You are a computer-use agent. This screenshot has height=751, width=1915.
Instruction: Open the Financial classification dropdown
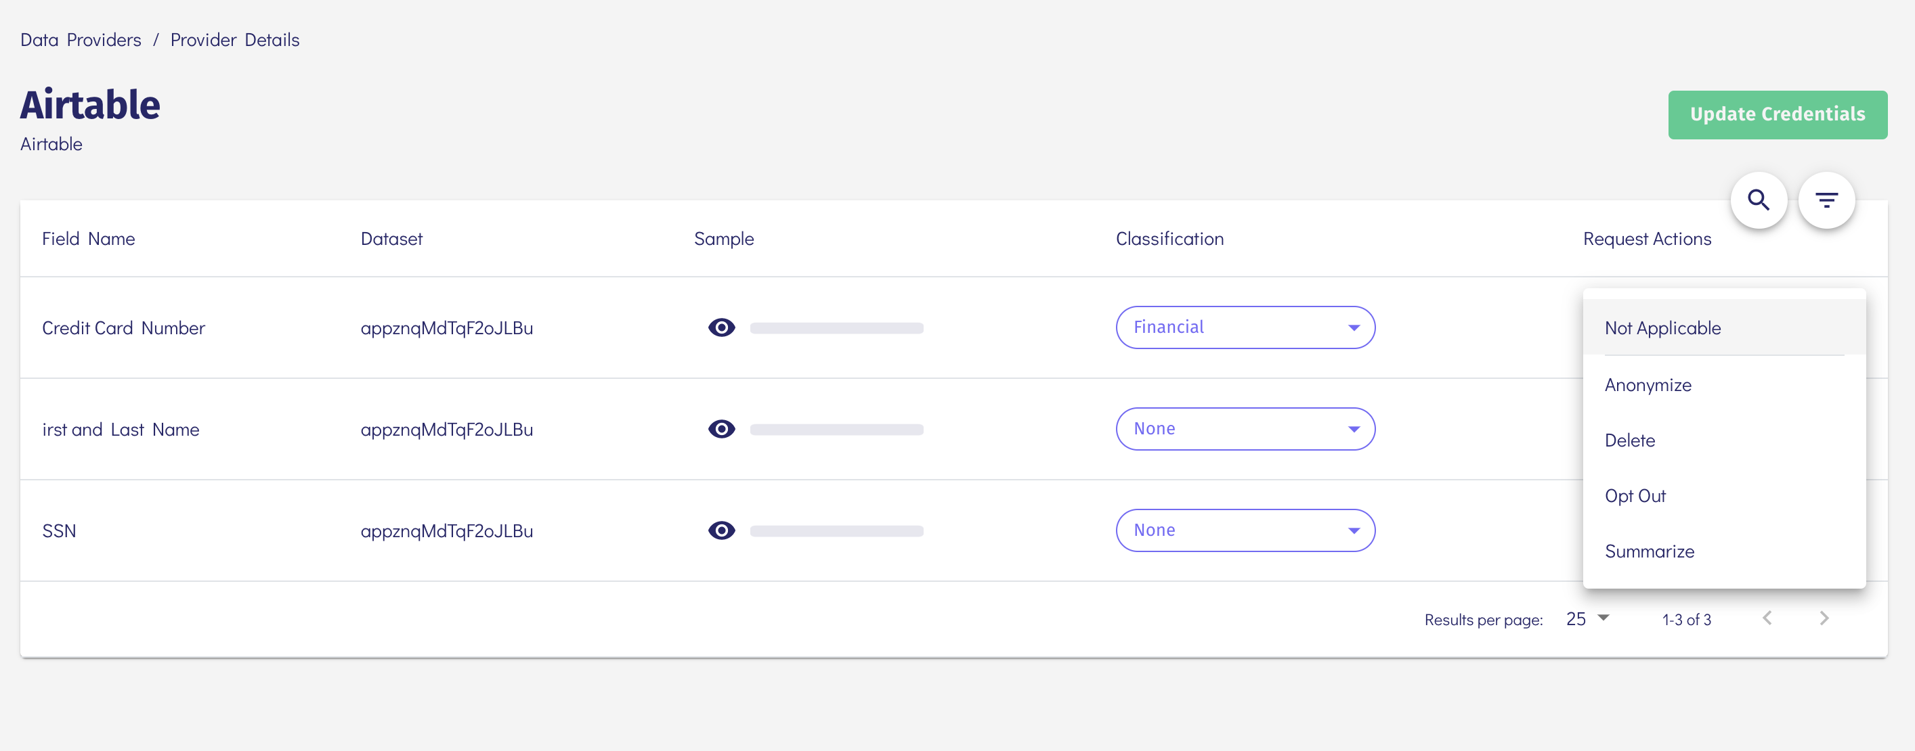[1245, 327]
